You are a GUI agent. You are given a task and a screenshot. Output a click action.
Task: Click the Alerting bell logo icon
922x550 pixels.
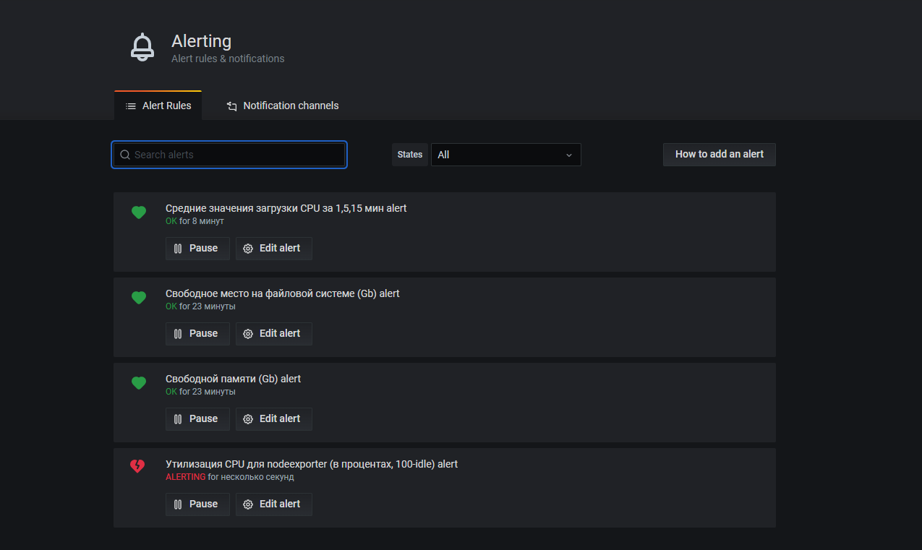click(142, 46)
